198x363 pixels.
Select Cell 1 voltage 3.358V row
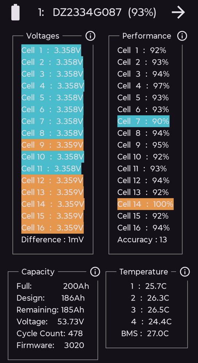click(51, 50)
